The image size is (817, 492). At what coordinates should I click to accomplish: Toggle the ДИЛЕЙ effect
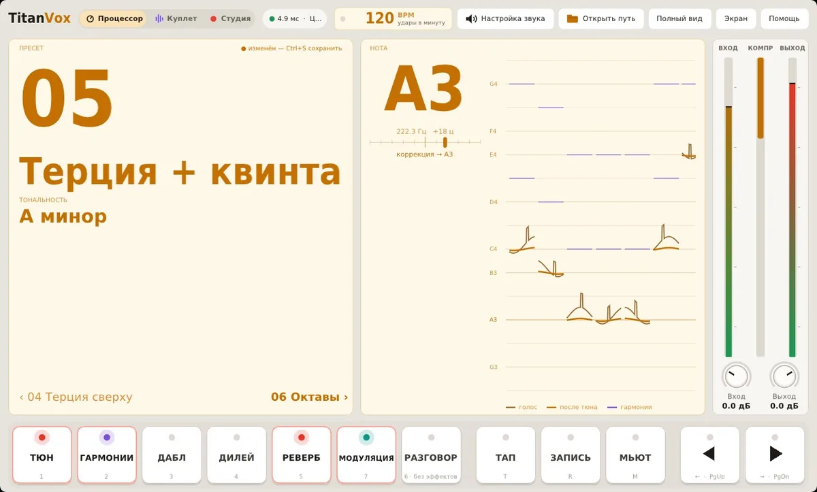[236, 455]
